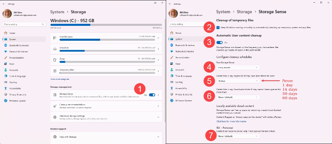Click System breadcrumb in the left window
The height and width of the screenshot is (144, 332).
point(57,12)
